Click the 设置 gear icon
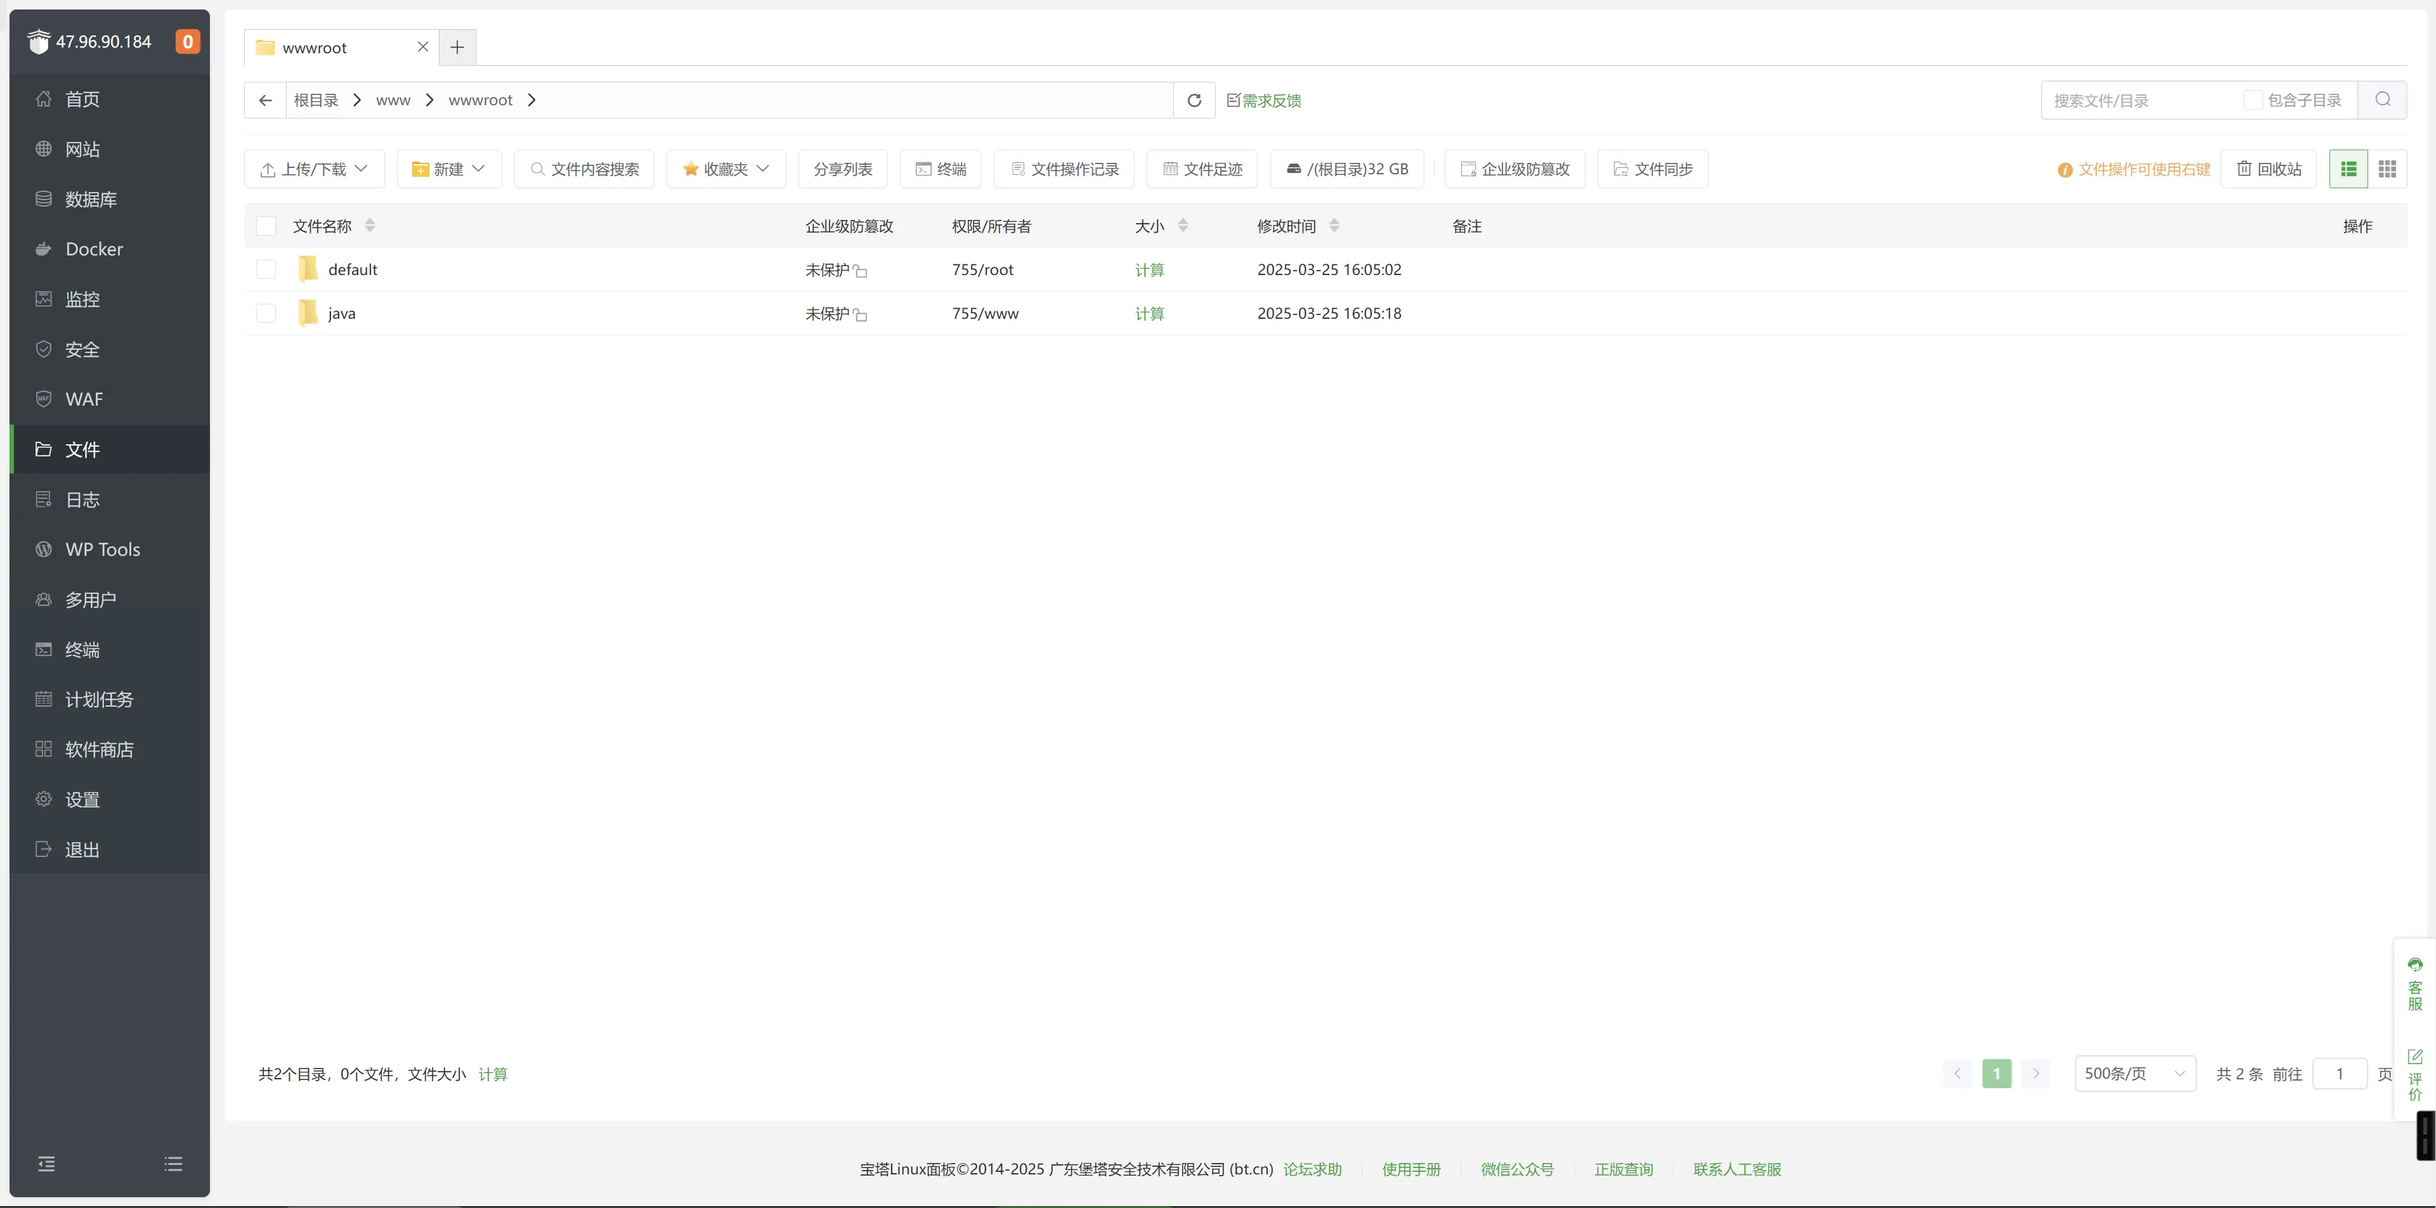The image size is (2436, 1208). pyautogui.click(x=44, y=800)
